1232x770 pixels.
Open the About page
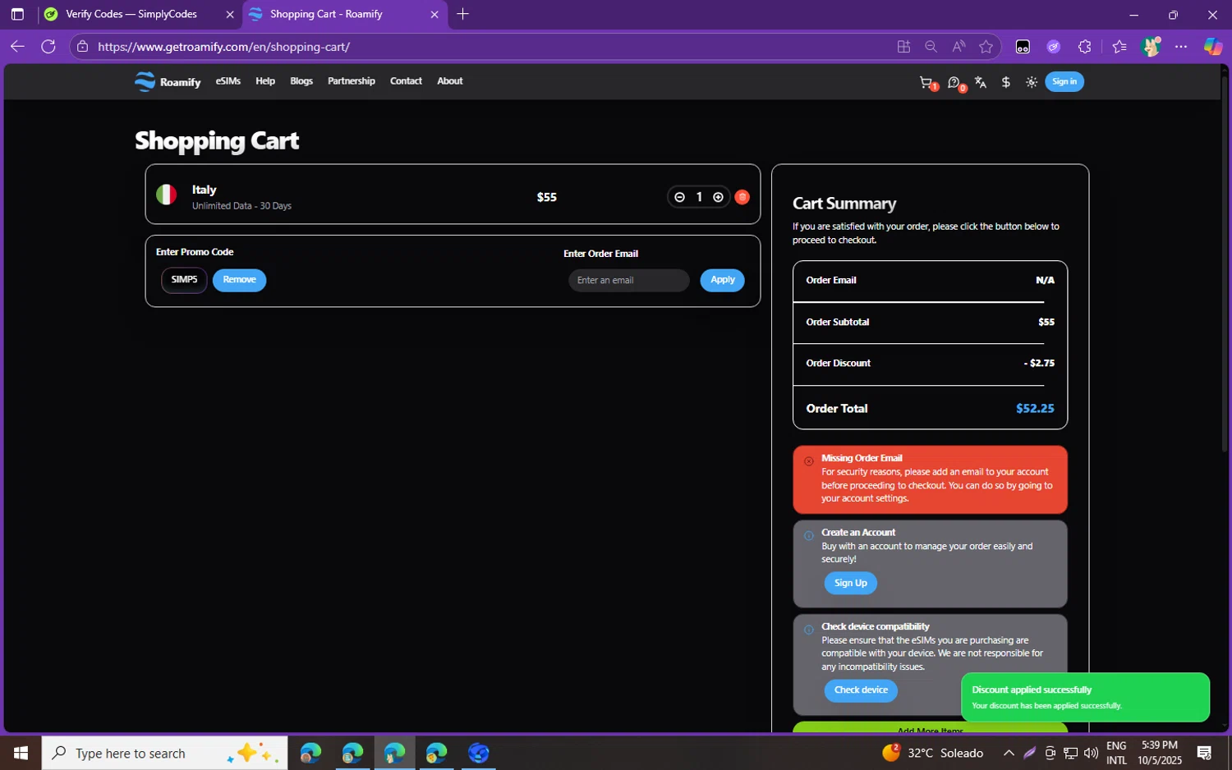450,81
